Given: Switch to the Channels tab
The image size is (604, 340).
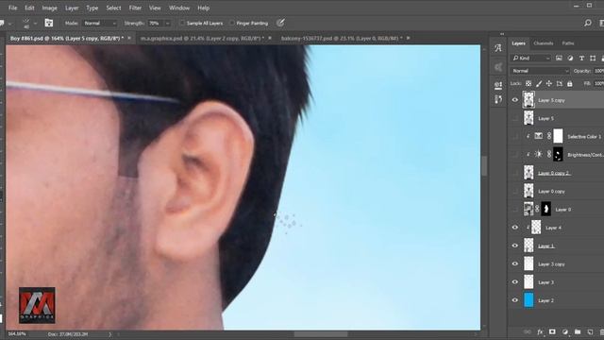Looking at the screenshot, I should [544, 43].
